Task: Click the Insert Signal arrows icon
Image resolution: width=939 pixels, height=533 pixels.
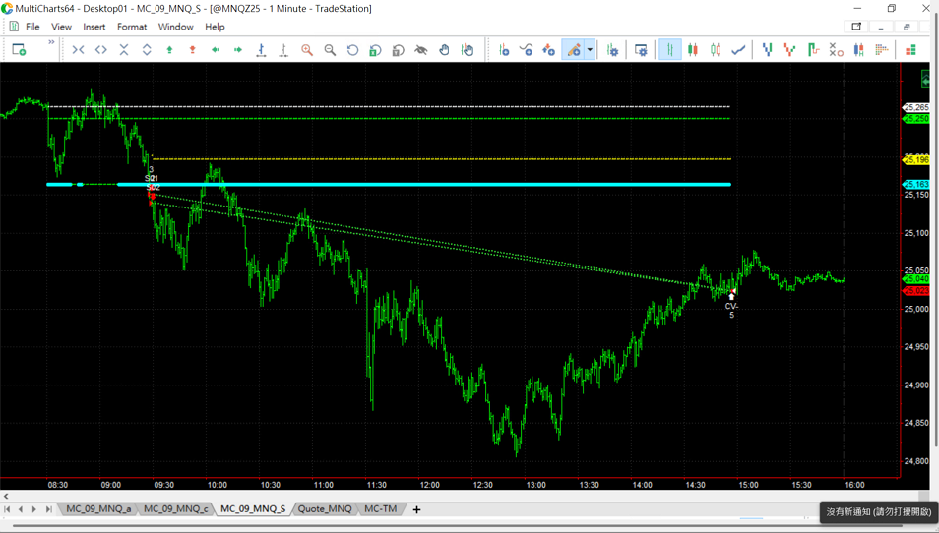Action: pyautogui.click(x=548, y=50)
